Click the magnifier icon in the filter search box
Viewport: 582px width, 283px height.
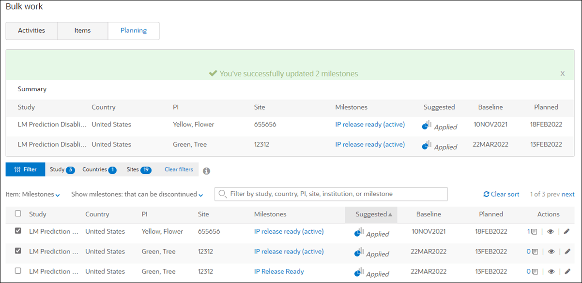(222, 194)
